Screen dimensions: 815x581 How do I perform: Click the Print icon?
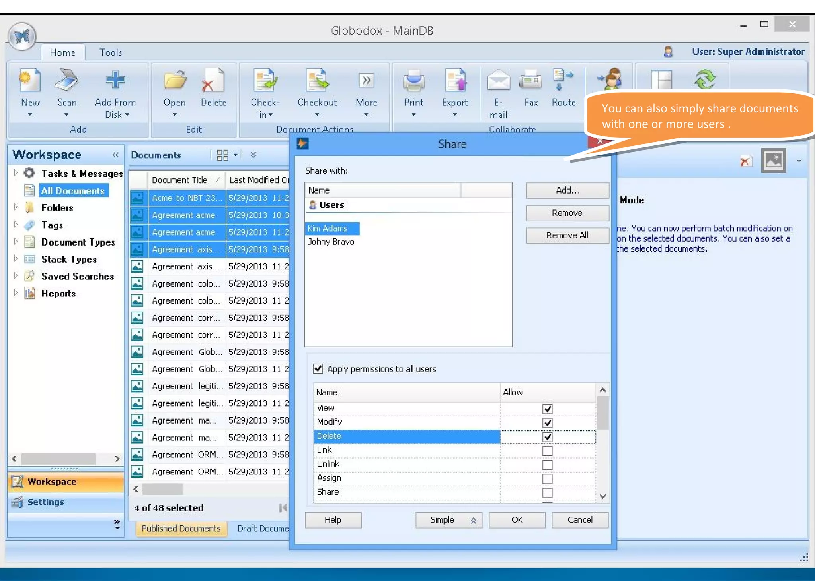coord(413,81)
